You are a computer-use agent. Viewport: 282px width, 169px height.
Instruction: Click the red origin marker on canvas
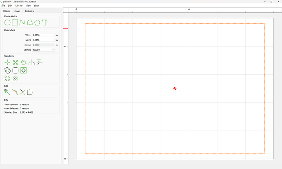175,89
